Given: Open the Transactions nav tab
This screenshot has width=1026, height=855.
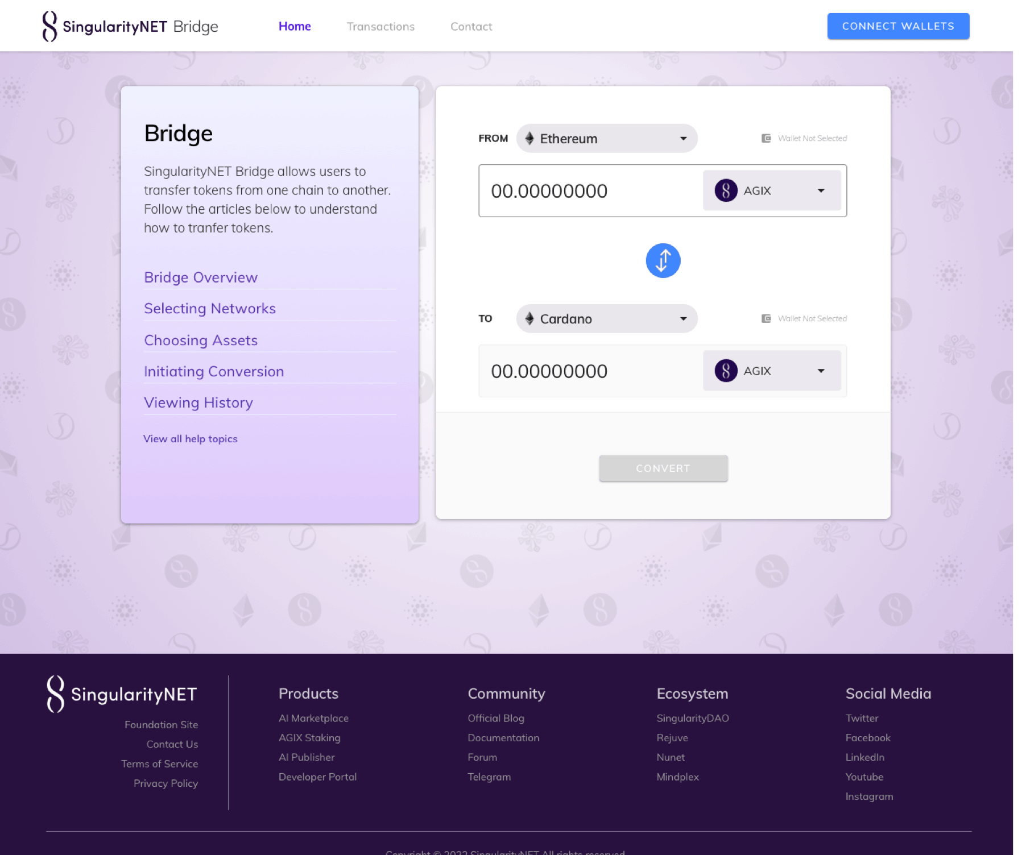Looking at the screenshot, I should (380, 26).
